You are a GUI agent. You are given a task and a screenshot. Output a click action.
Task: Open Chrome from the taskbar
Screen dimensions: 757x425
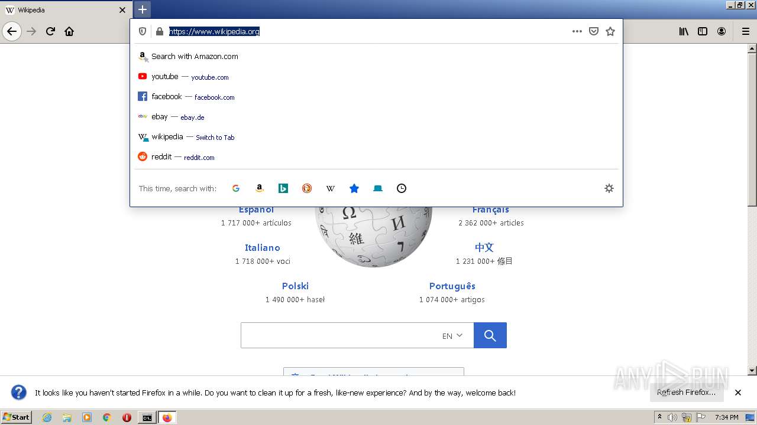pyautogui.click(x=107, y=417)
